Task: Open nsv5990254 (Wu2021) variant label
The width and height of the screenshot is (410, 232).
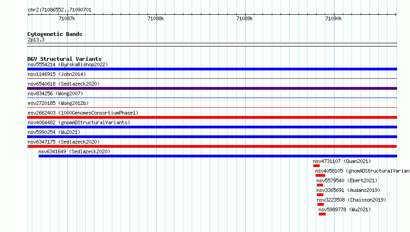Action: [54, 132]
